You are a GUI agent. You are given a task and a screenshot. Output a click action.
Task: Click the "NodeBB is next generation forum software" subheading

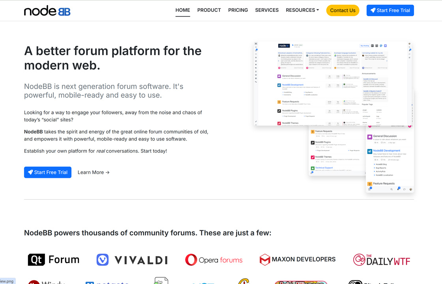tap(104, 91)
